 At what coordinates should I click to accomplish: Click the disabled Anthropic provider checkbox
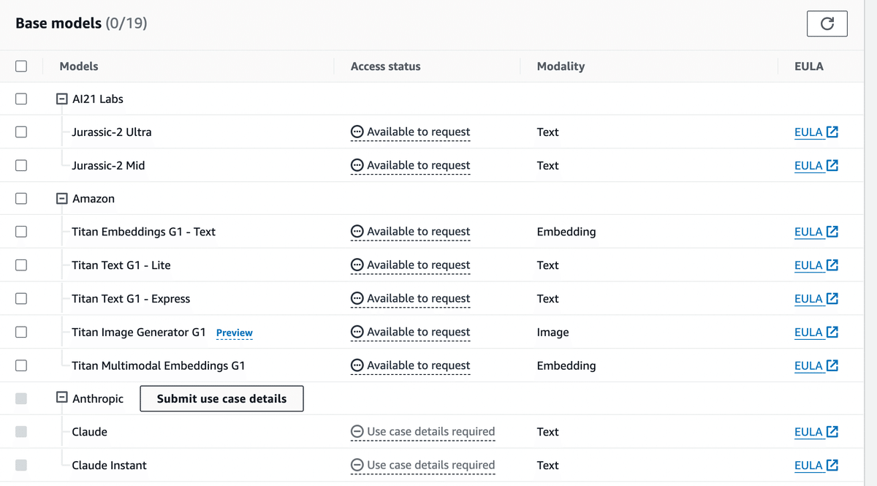click(21, 398)
